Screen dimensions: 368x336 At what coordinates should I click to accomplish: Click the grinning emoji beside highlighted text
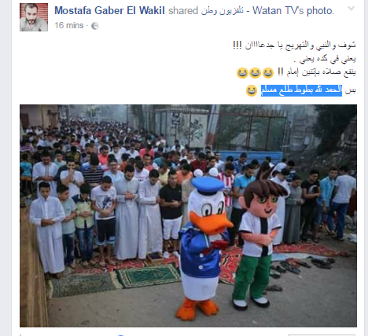click(x=252, y=90)
